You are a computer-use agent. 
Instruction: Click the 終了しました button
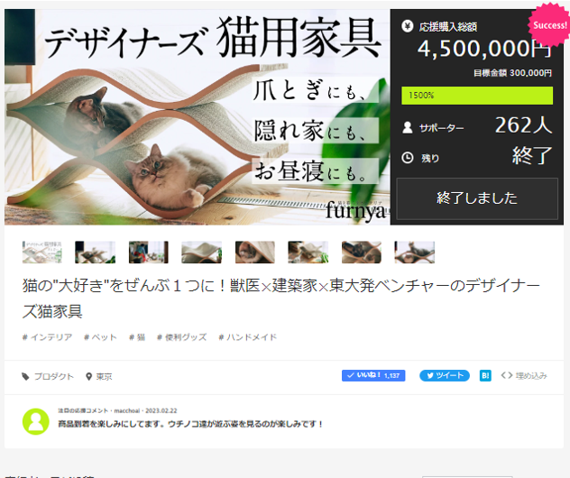coord(477,198)
